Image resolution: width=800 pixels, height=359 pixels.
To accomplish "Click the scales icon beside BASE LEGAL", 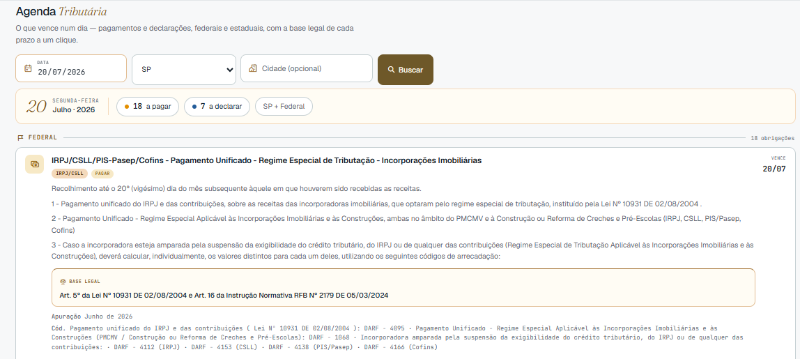I will [x=63, y=282].
